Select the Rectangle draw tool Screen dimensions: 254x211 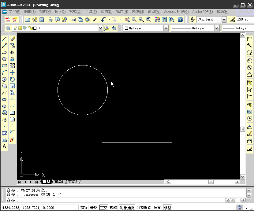tap(4, 66)
